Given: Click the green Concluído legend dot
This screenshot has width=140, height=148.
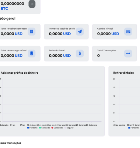Looking at the screenshot, I should click(40, 128).
